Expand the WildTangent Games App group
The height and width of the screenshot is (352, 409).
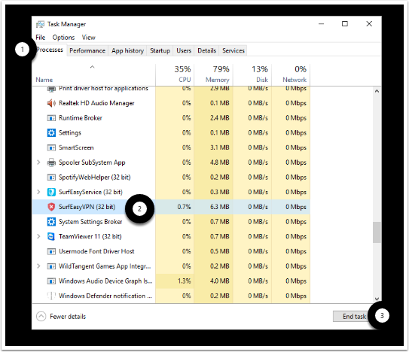pyautogui.click(x=38, y=266)
